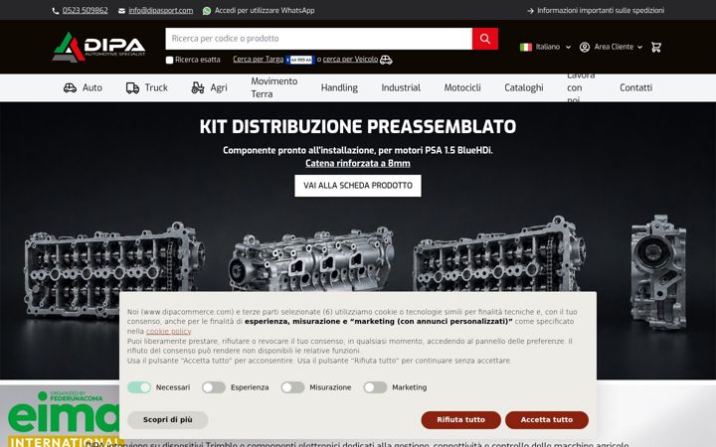Viewport: 716px width, 447px height.
Task: Open the Industrial menu item
Action: (x=401, y=87)
